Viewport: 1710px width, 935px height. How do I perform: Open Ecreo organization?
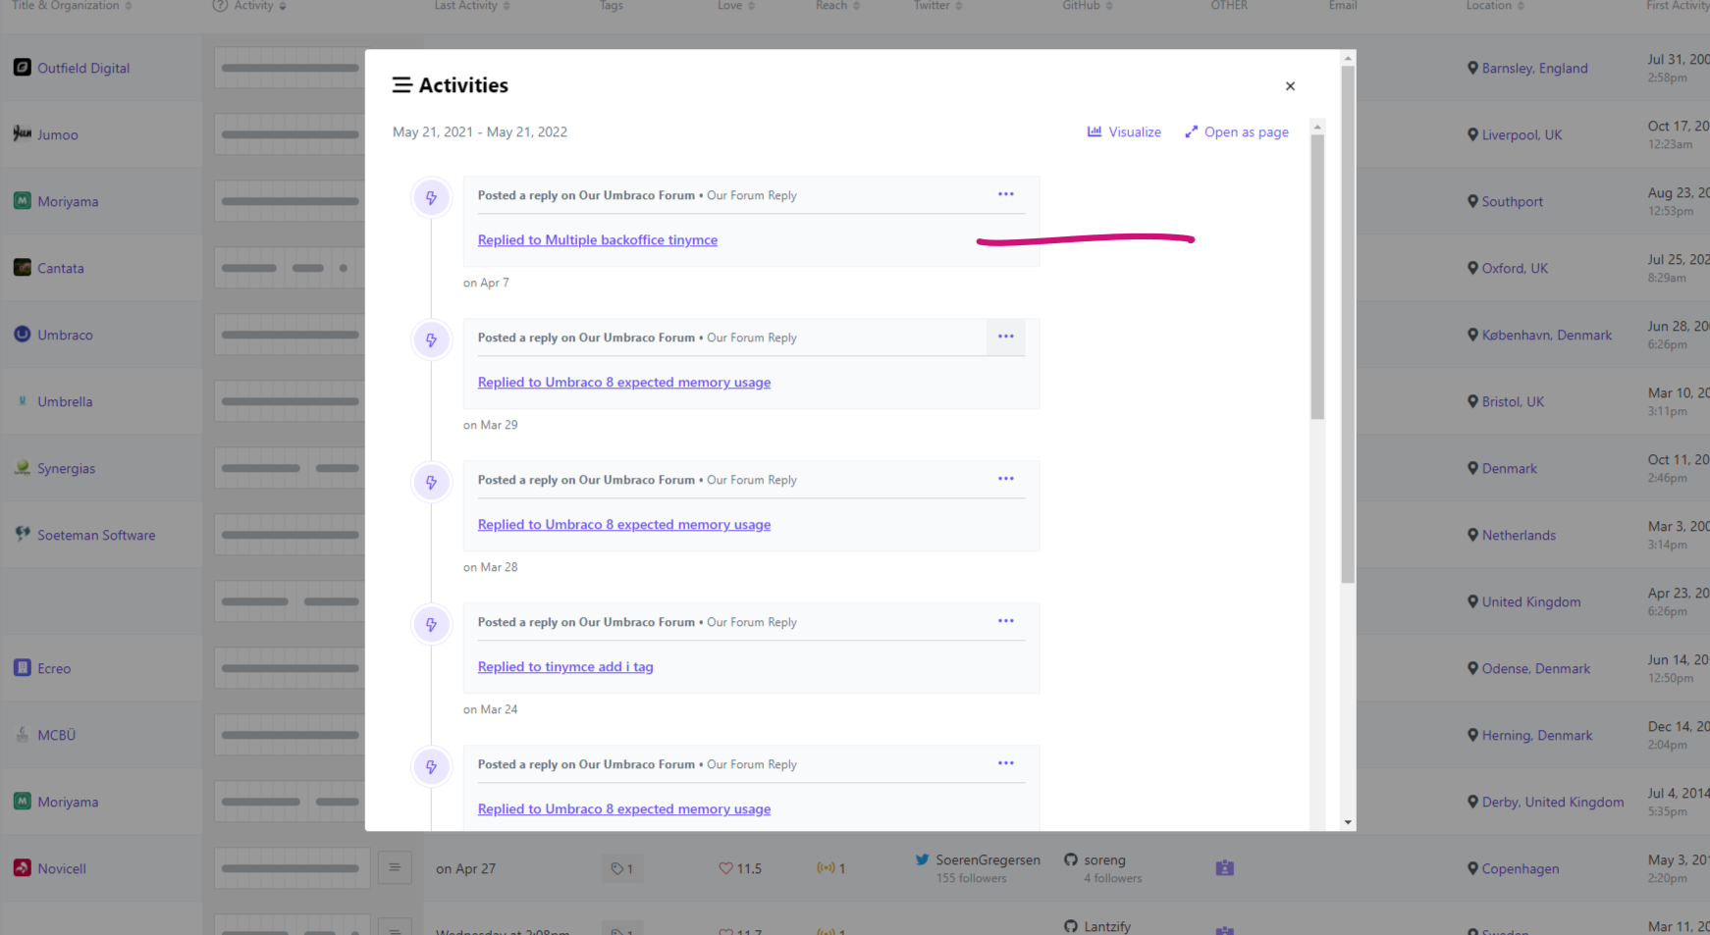click(x=54, y=668)
